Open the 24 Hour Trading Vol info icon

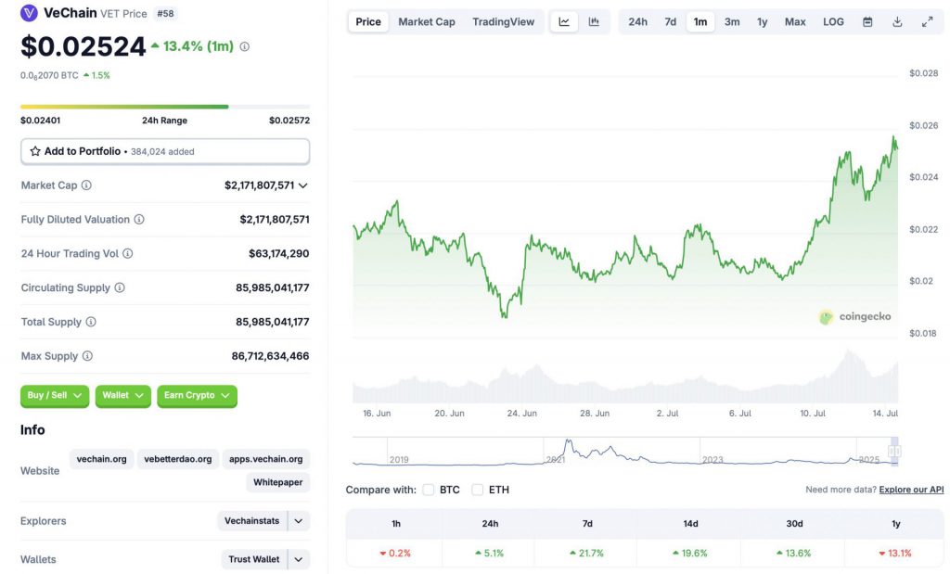tap(128, 254)
